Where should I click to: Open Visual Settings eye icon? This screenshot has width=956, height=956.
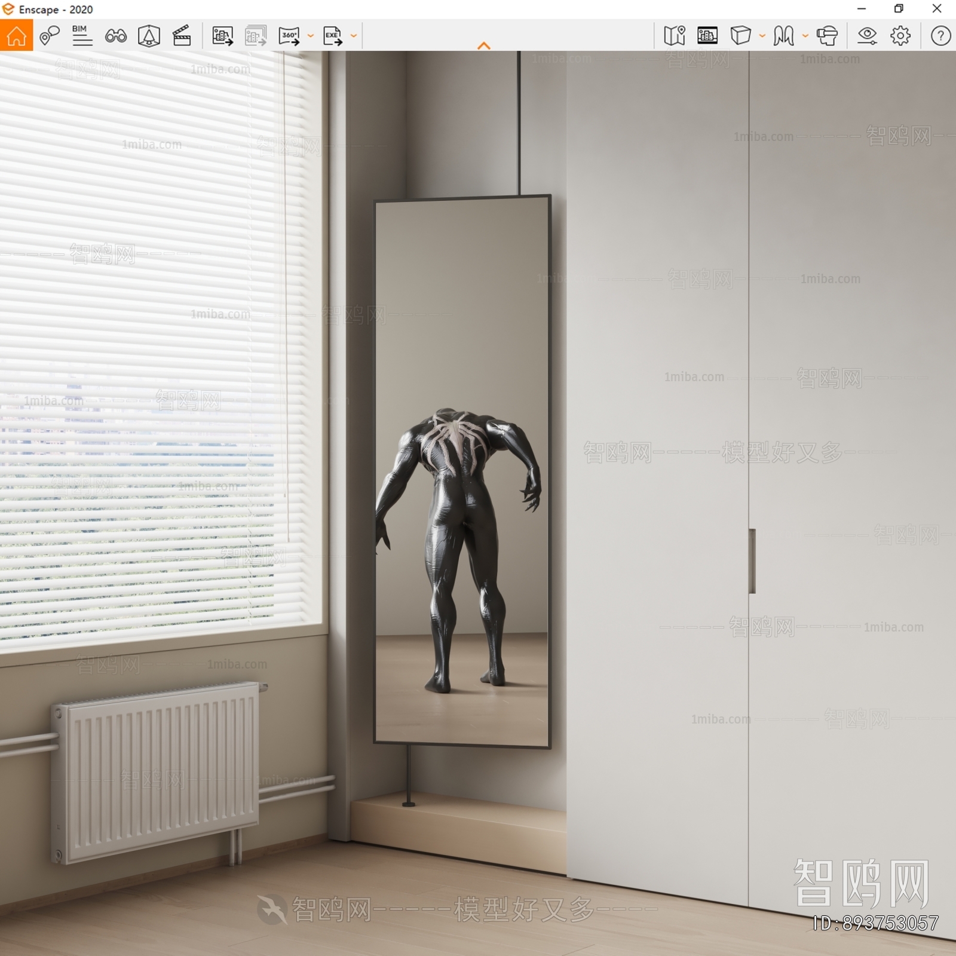click(x=867, y=36)
